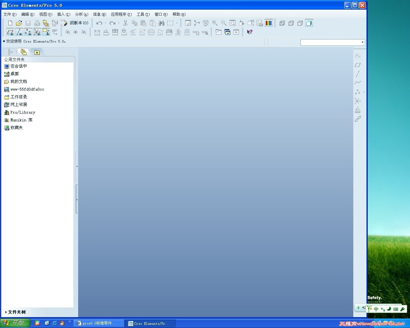This screenshot has height=328, width=410.
Task: Click the sketch tool icon in right toolbar
Action: (358, 56)
